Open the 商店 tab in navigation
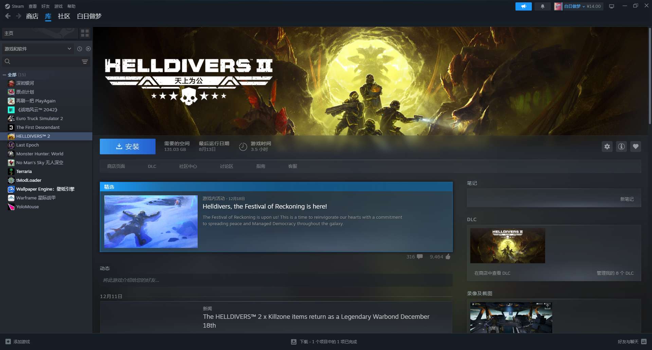Image resolution: width=652 pixels, height=350 pixels. (32, 16)
